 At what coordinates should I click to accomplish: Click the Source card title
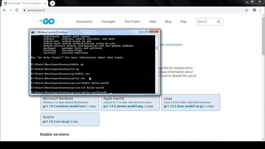point(48,117)
